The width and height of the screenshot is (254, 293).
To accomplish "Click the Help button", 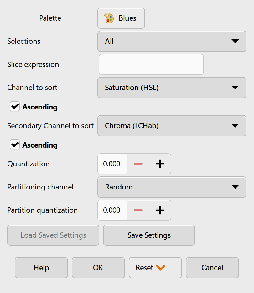I will click(41, 268).
